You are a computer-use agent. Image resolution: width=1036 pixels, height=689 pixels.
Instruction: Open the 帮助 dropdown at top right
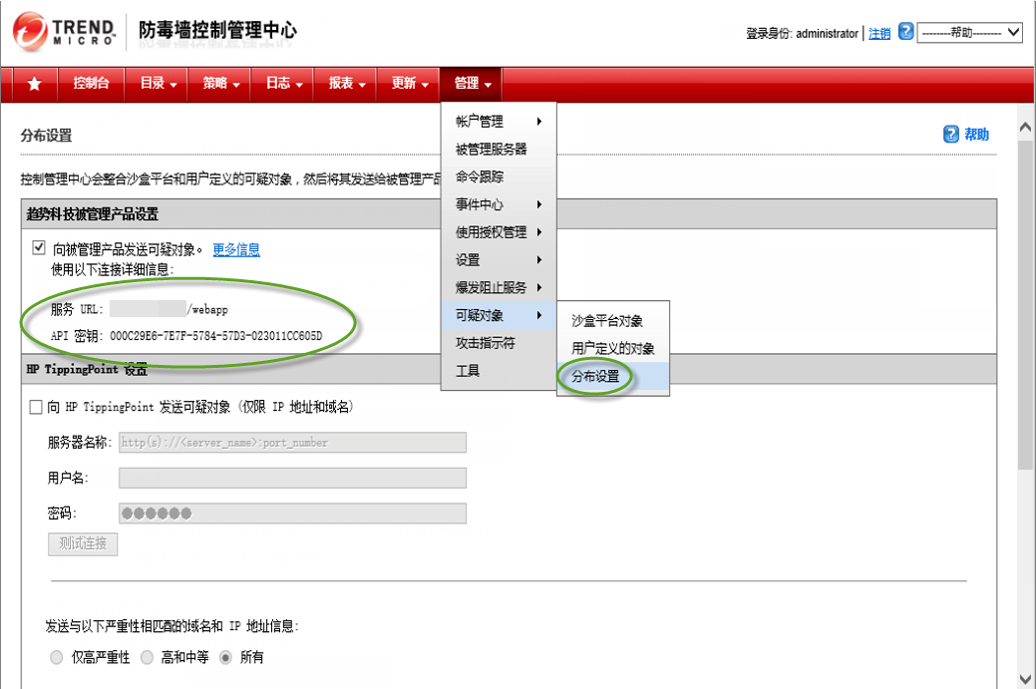point(969,32)
